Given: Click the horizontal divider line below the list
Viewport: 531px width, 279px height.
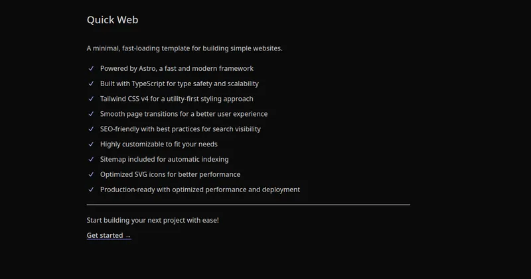Looking at the screenshot, I should [x=248, y=205].
